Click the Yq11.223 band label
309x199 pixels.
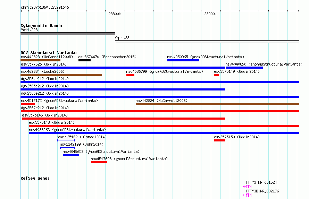[30, 30]
